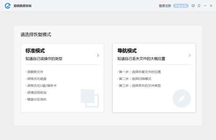The width and height of the screenshot is (216, 140).
Task: Click the 易极数据恢复 title text
Action: 23,6
